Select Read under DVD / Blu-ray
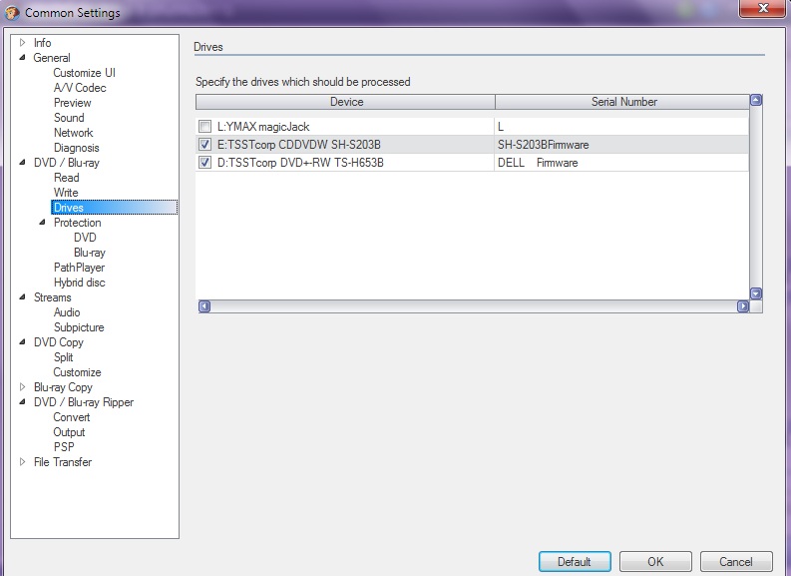 tap(66, 178)
